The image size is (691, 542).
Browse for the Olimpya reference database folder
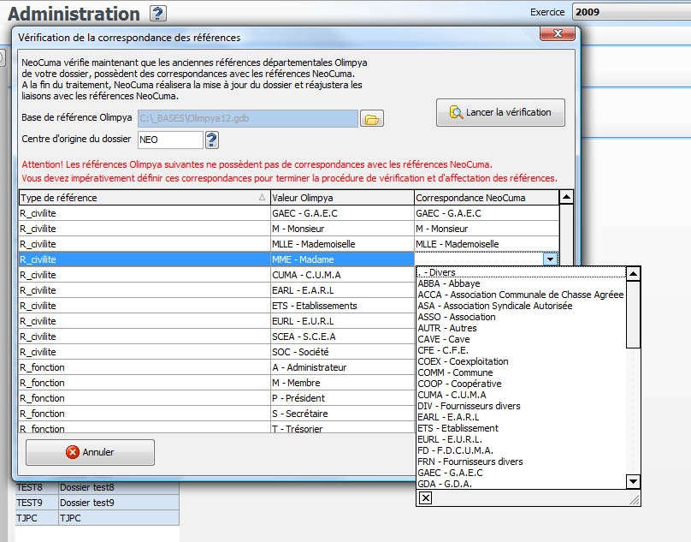pyautogui.click(x=371, y=118)
